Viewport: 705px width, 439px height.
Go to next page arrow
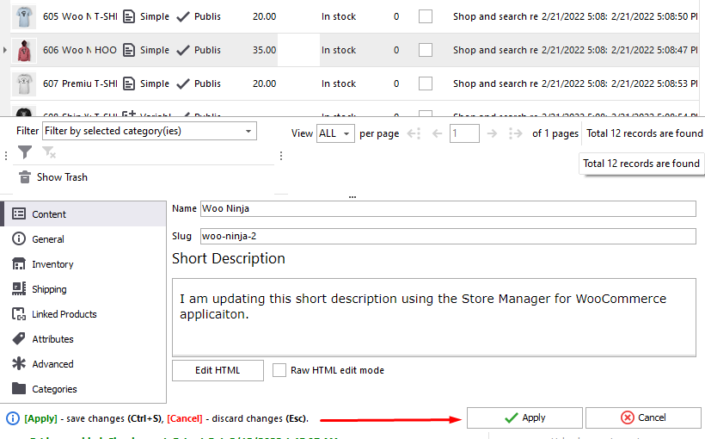click(493, 133)
